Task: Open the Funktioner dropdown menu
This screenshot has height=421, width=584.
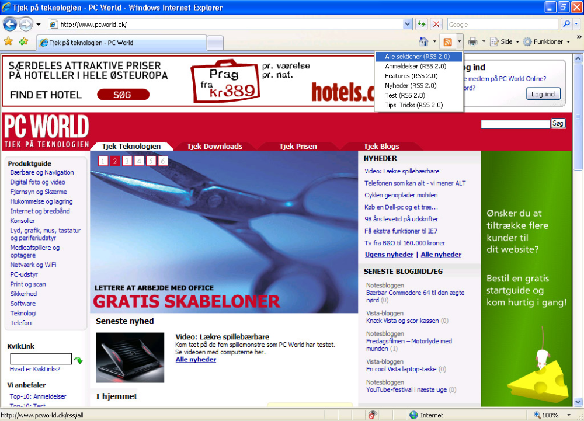Action: tap(547, 41)
